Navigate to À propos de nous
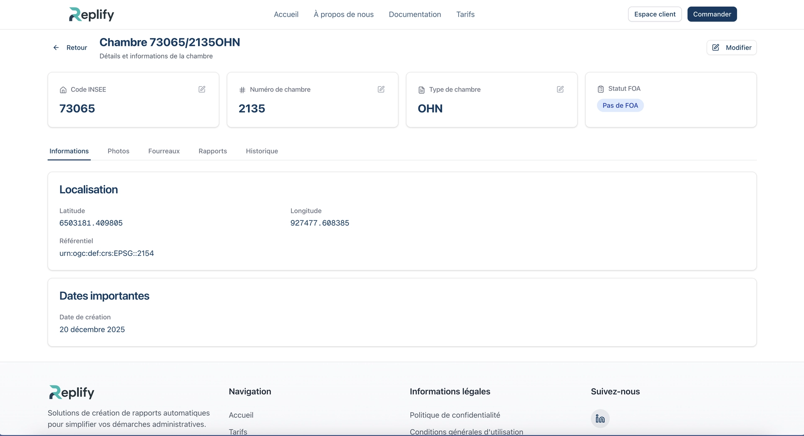Viewport: 804px width, 436px height. click(343, 14)
